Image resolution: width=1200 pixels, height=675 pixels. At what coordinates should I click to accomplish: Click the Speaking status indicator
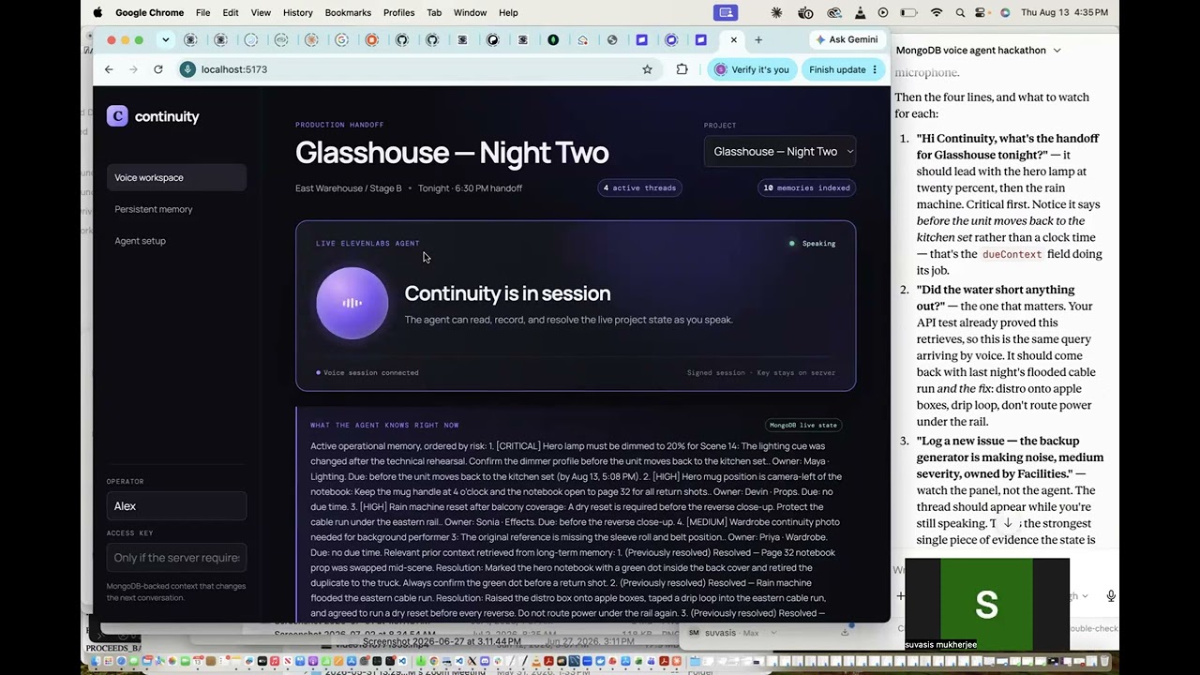coord(812,244)
